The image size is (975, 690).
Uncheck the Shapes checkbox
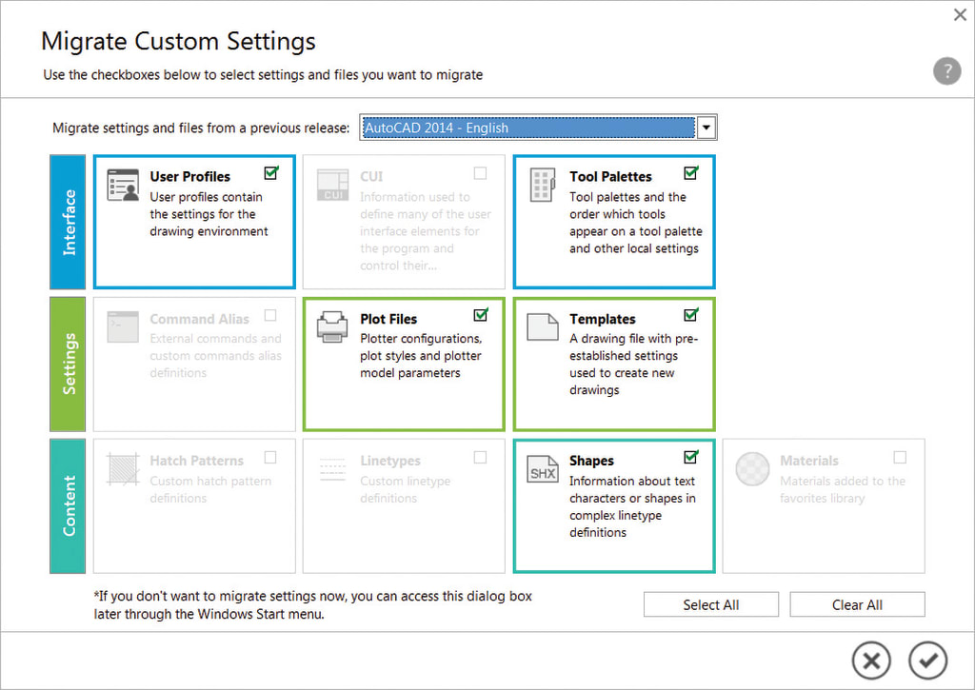690,455
